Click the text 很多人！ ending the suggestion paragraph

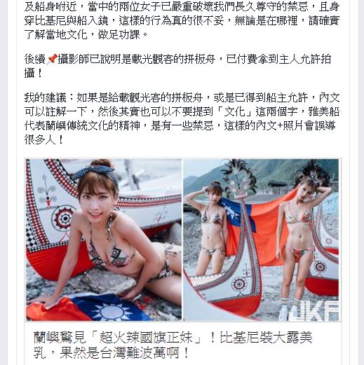tap(44, 139)
